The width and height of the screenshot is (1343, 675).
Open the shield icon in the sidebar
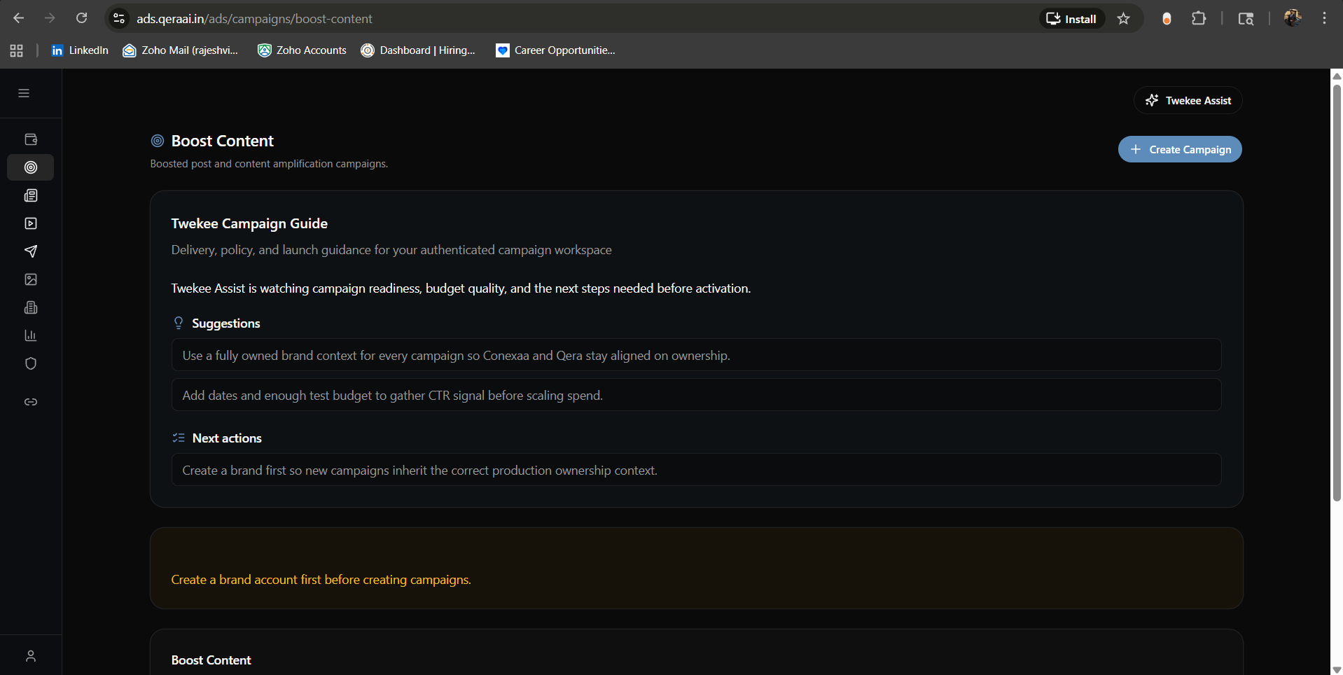pyautogui.click(x=31, y=363)
